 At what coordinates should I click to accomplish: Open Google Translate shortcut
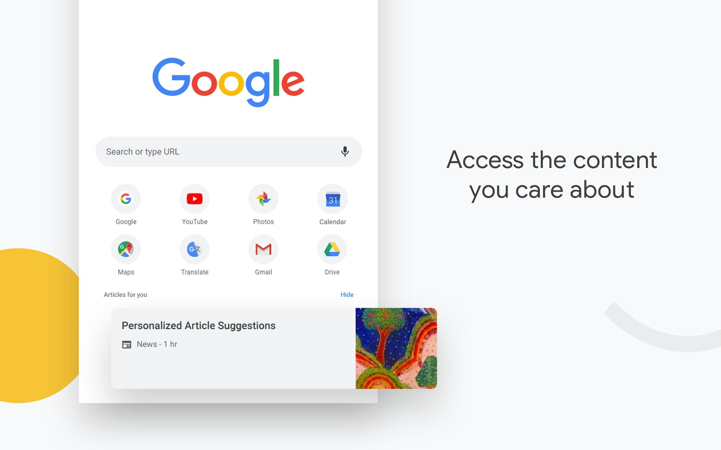(194, 249)
